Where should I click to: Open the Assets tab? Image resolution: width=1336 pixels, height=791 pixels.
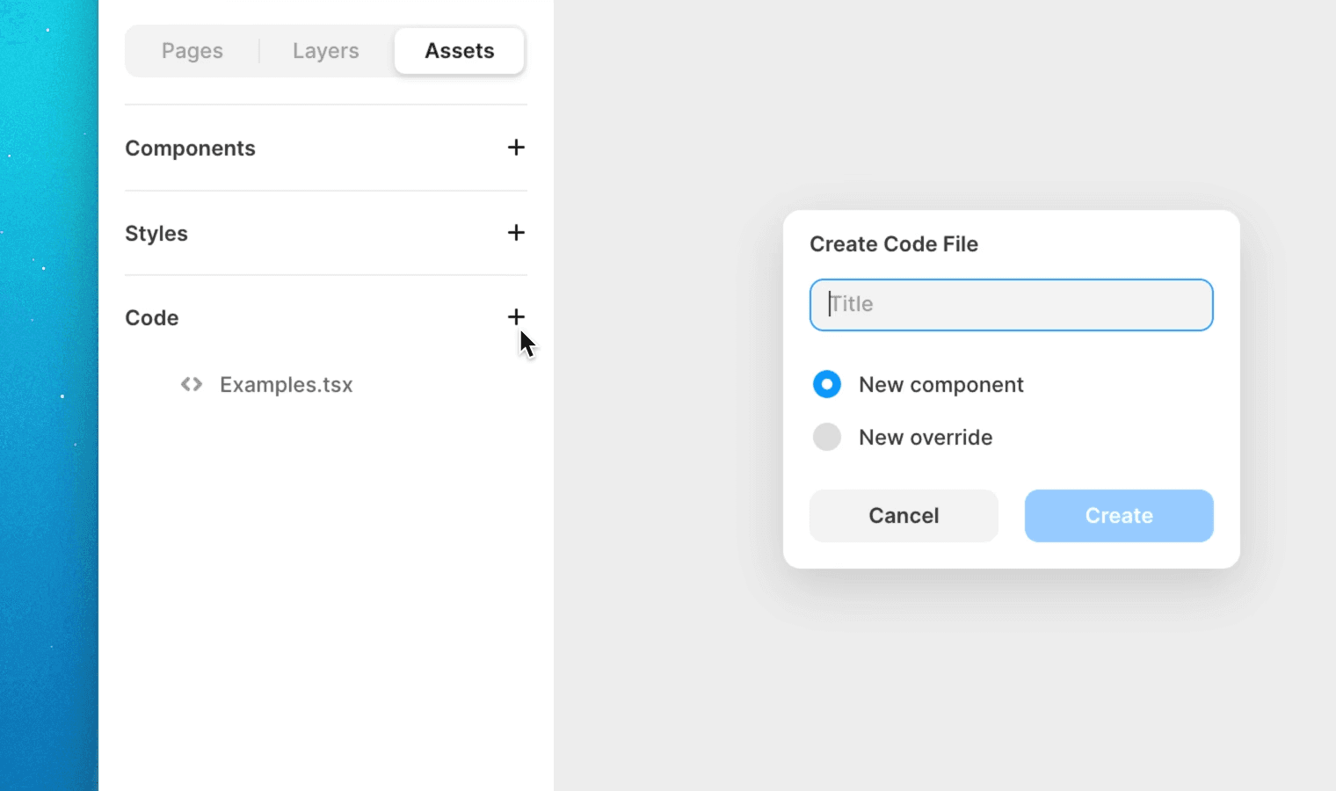(460, 50)
